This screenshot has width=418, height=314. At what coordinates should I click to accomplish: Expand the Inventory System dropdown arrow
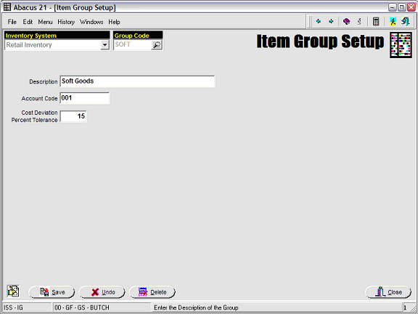point(104,45)
